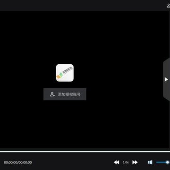Click the 添加授权账号 text label

pos(69,94)
